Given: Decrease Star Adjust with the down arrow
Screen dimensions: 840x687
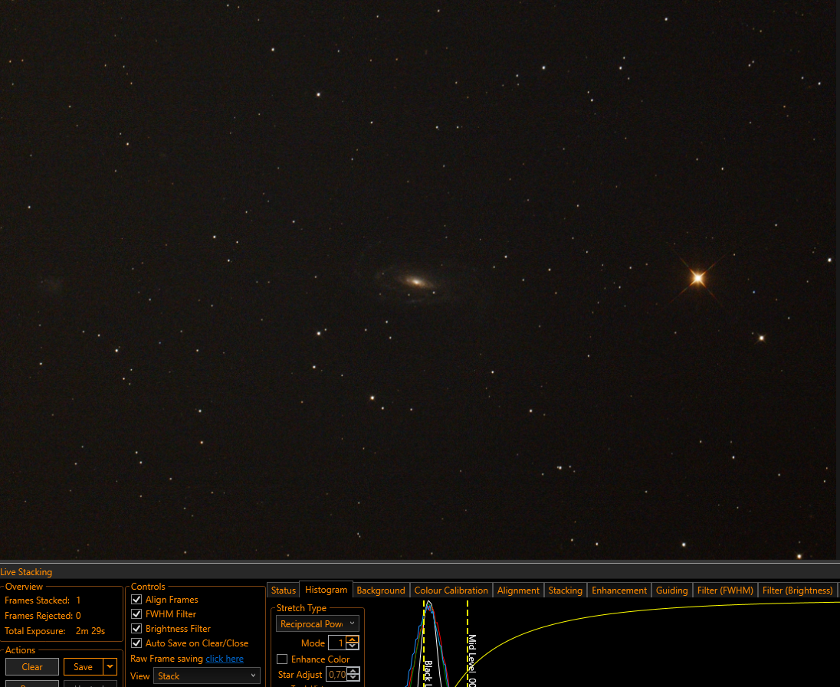Looking at the screenshot, I should tap(353, 678).
